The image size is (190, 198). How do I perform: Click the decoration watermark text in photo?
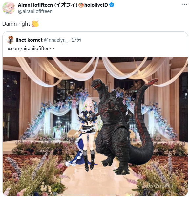pos(156,186)
